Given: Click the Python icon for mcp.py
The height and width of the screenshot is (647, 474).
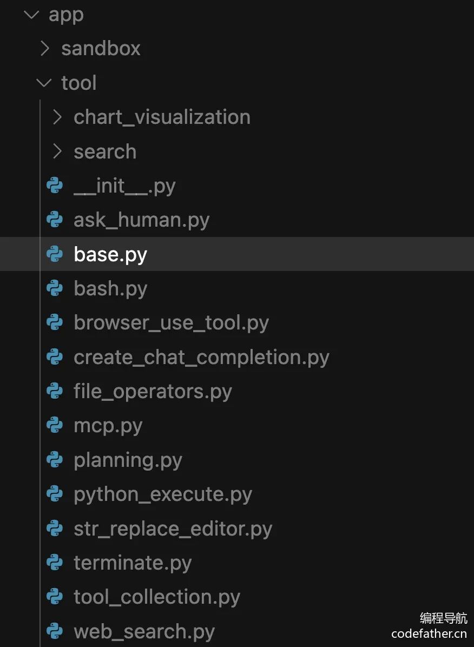Looking at the screenshot, I should click(55, 426).
